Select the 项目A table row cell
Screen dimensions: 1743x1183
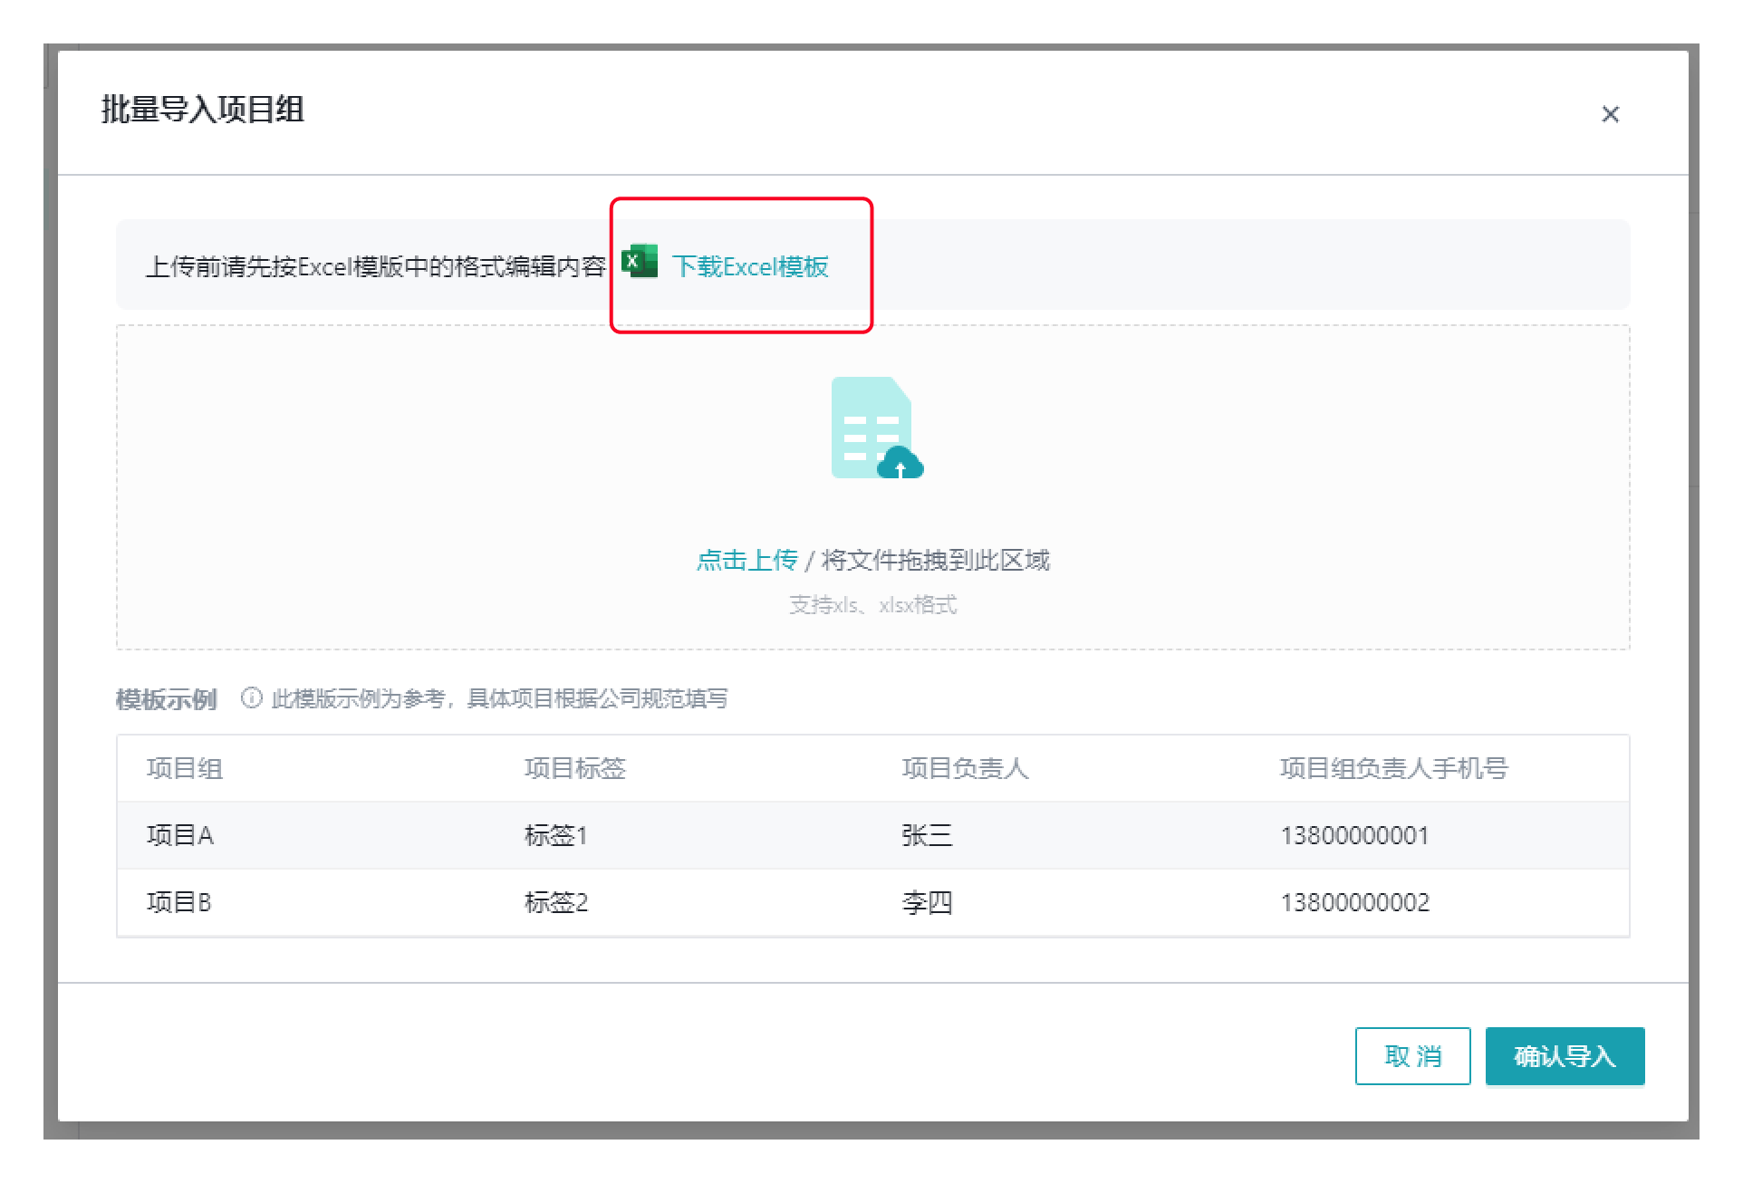pos(180,835)
